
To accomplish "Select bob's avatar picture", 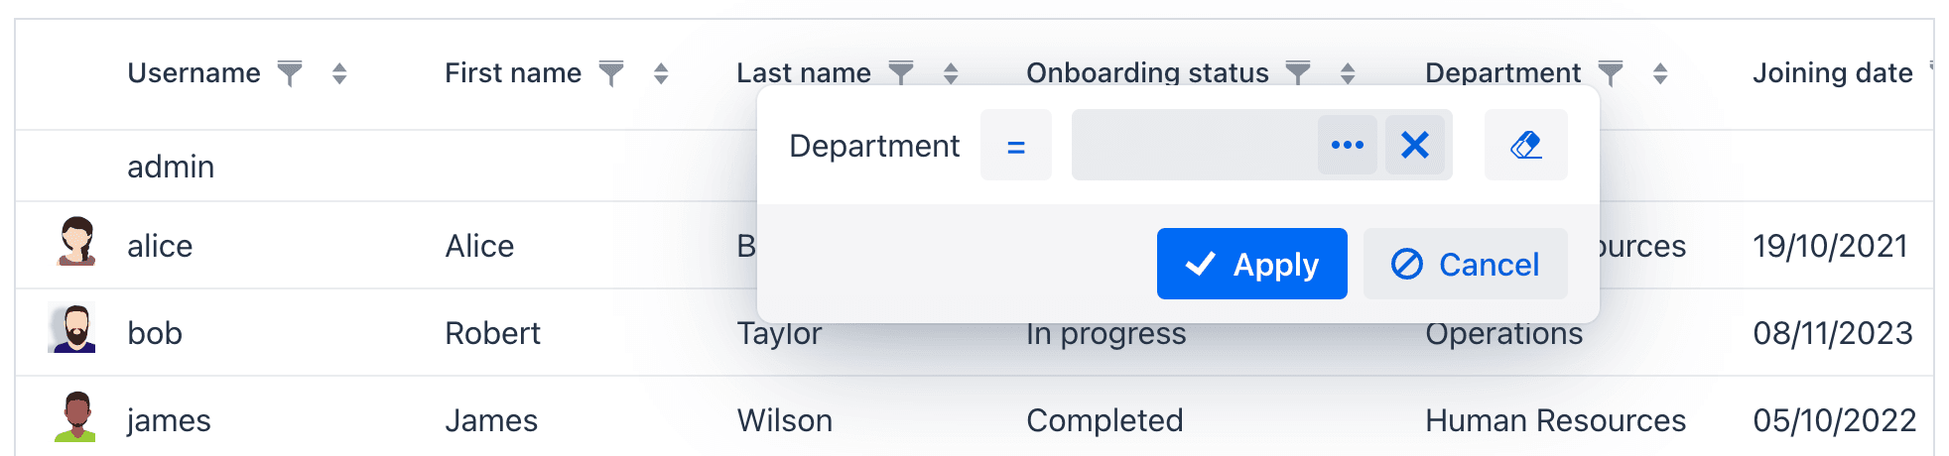I will pos(72,329).
